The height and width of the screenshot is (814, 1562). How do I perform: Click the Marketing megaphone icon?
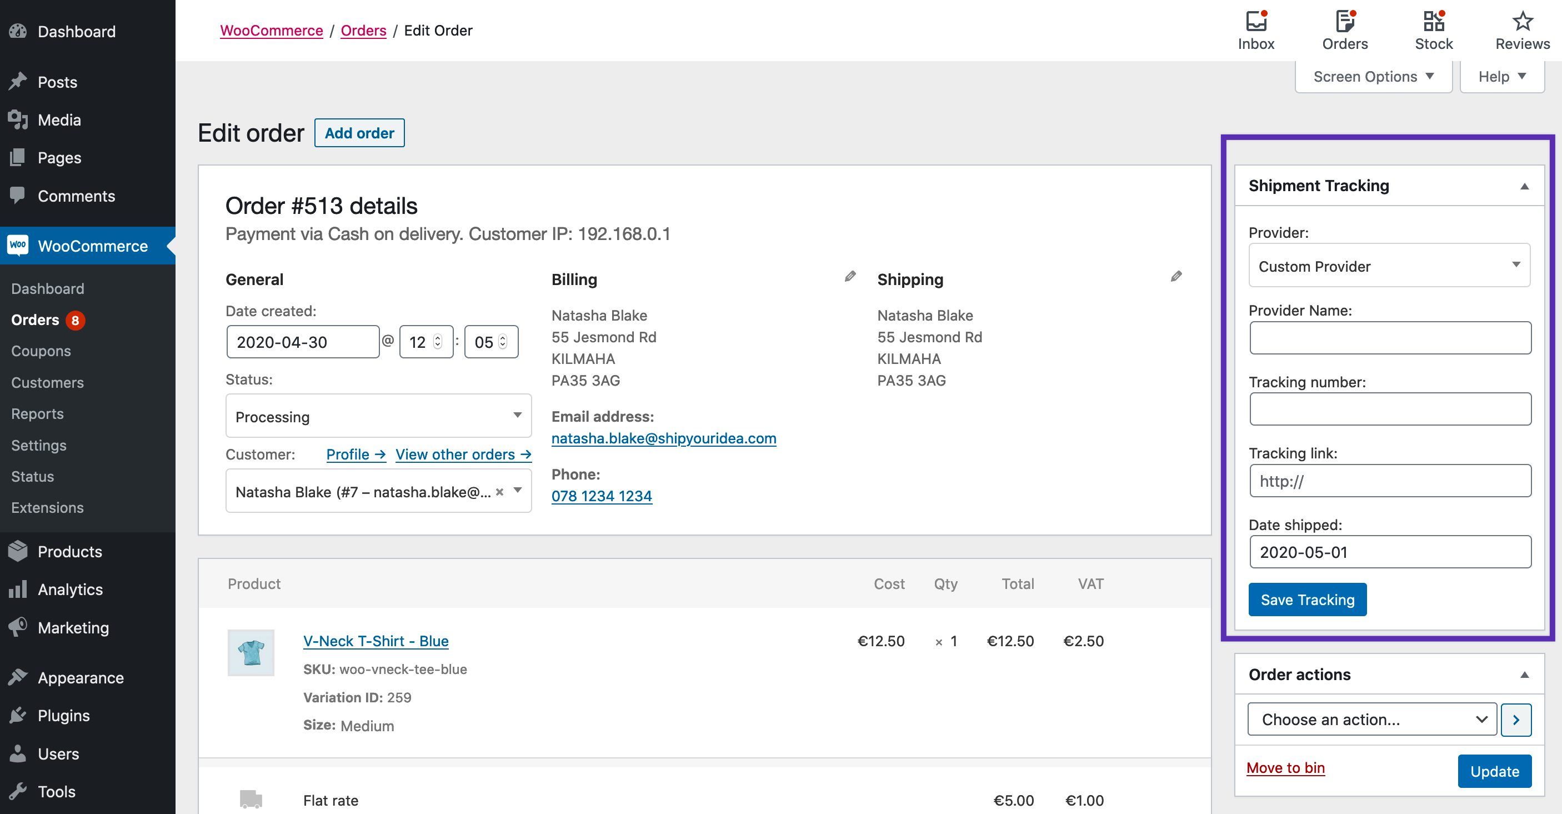pos(18,627)
